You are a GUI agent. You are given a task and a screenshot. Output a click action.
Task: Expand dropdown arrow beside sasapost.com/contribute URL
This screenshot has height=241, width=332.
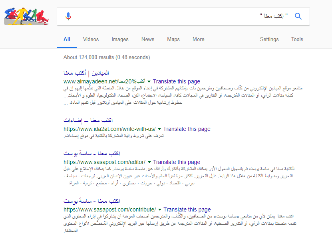(160, 210)
